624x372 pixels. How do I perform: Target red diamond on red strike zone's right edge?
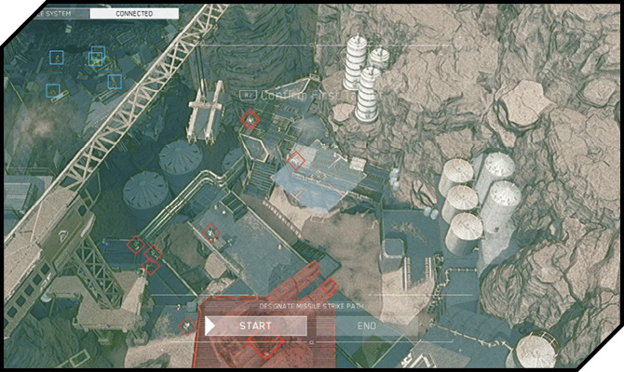pos(330,287)
